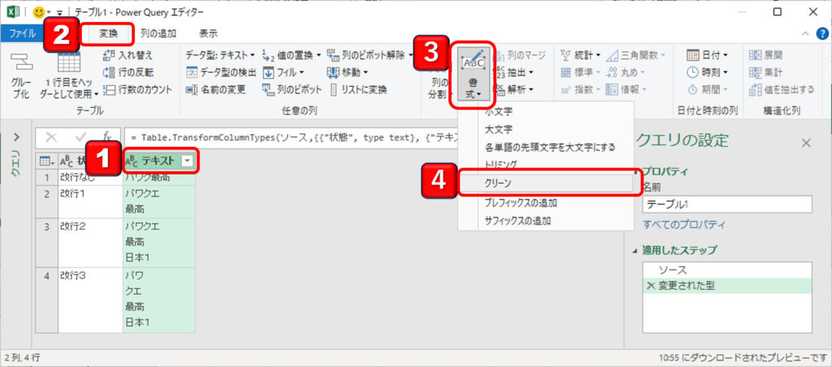Screen dimensions: 832x367
Task: Collapse the ribbon chevron
Action: pyautogui.click(x=805, y=34)
